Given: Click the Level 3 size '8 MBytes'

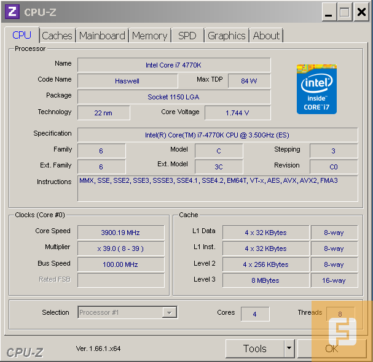Looking at the screenshot, I should pos(265,280).
